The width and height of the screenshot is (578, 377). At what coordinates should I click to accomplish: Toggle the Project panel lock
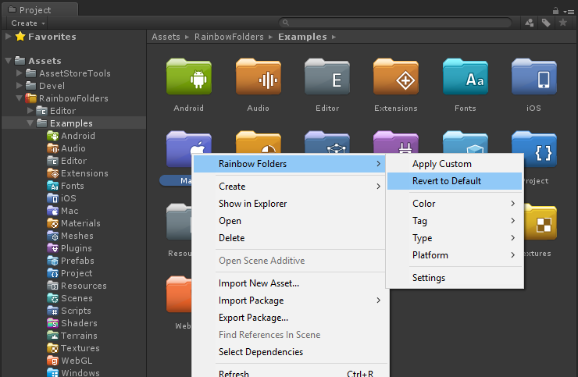[555, 11]
